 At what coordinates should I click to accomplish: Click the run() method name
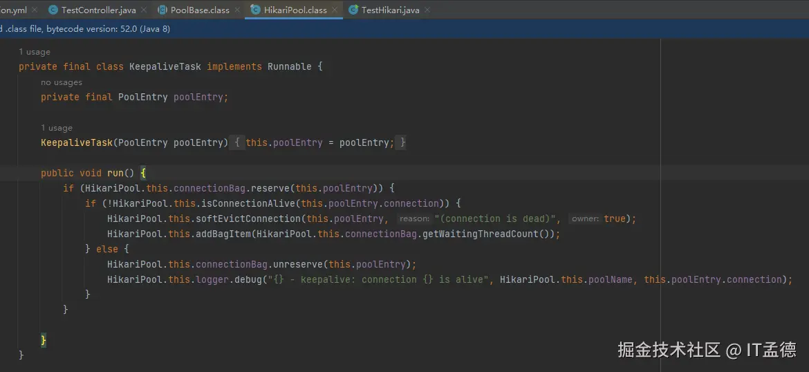(x=115, y=174)
